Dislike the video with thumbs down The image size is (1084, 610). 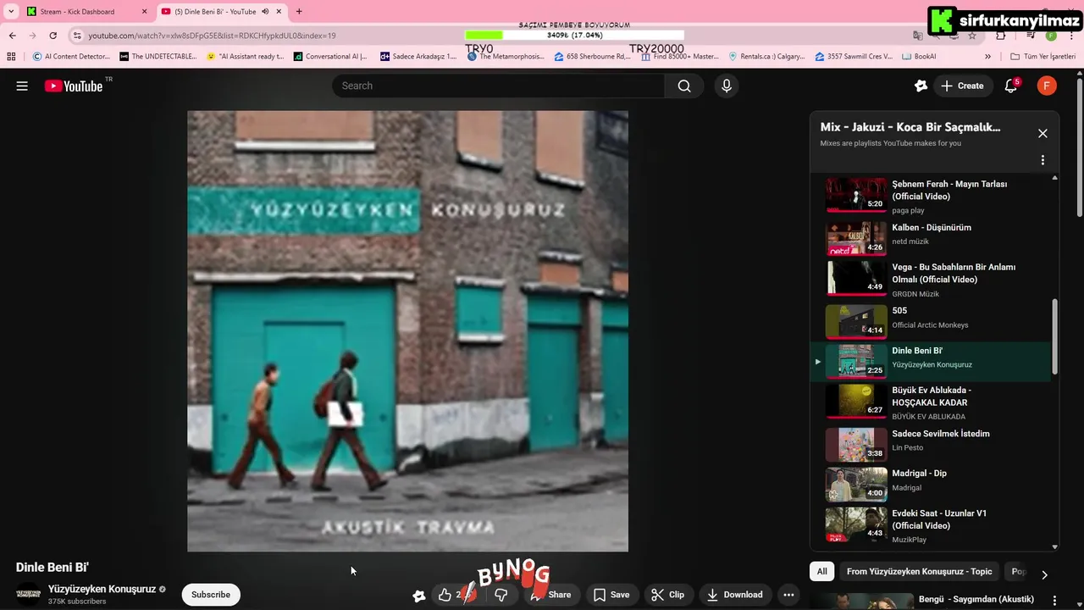501,595
